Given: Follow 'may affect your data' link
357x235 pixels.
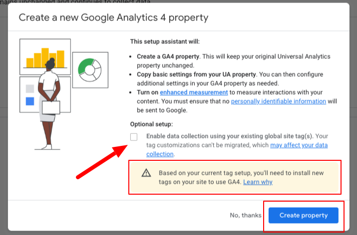Looking at the screenshot, I should tap(299, 145).
